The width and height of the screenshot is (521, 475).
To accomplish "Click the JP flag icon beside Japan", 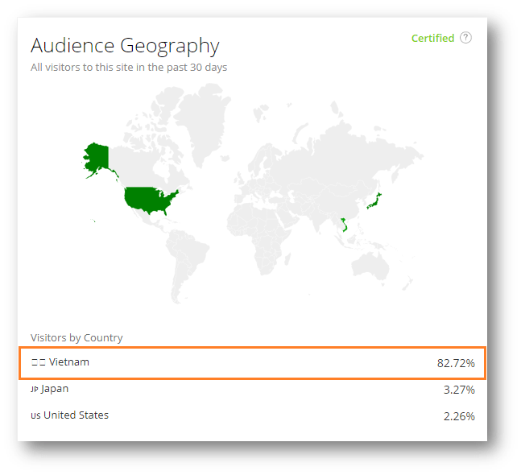I will (x=35, y=389).
